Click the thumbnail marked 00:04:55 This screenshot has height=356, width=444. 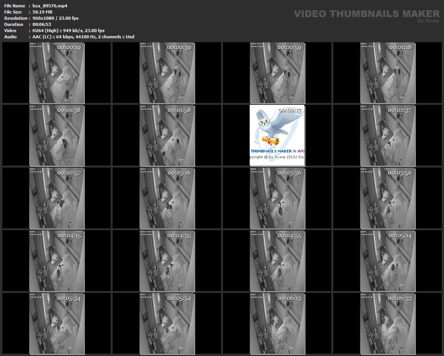point(277,261)
